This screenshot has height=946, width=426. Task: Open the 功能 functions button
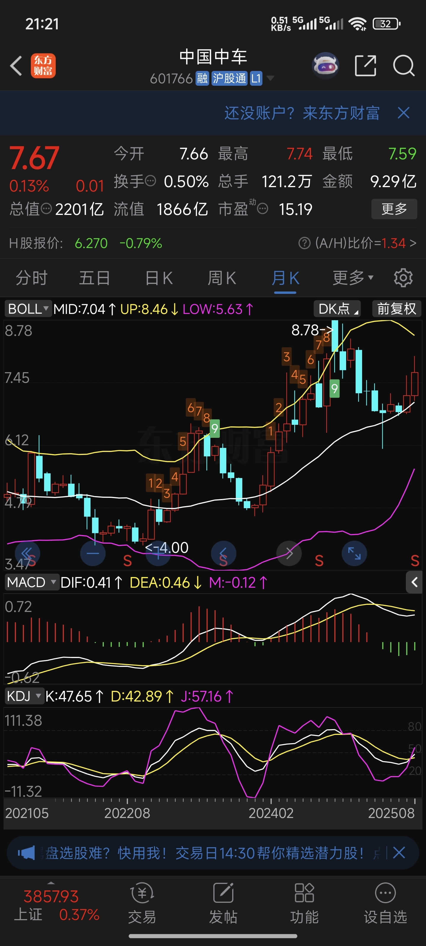(x=304, y=903)
